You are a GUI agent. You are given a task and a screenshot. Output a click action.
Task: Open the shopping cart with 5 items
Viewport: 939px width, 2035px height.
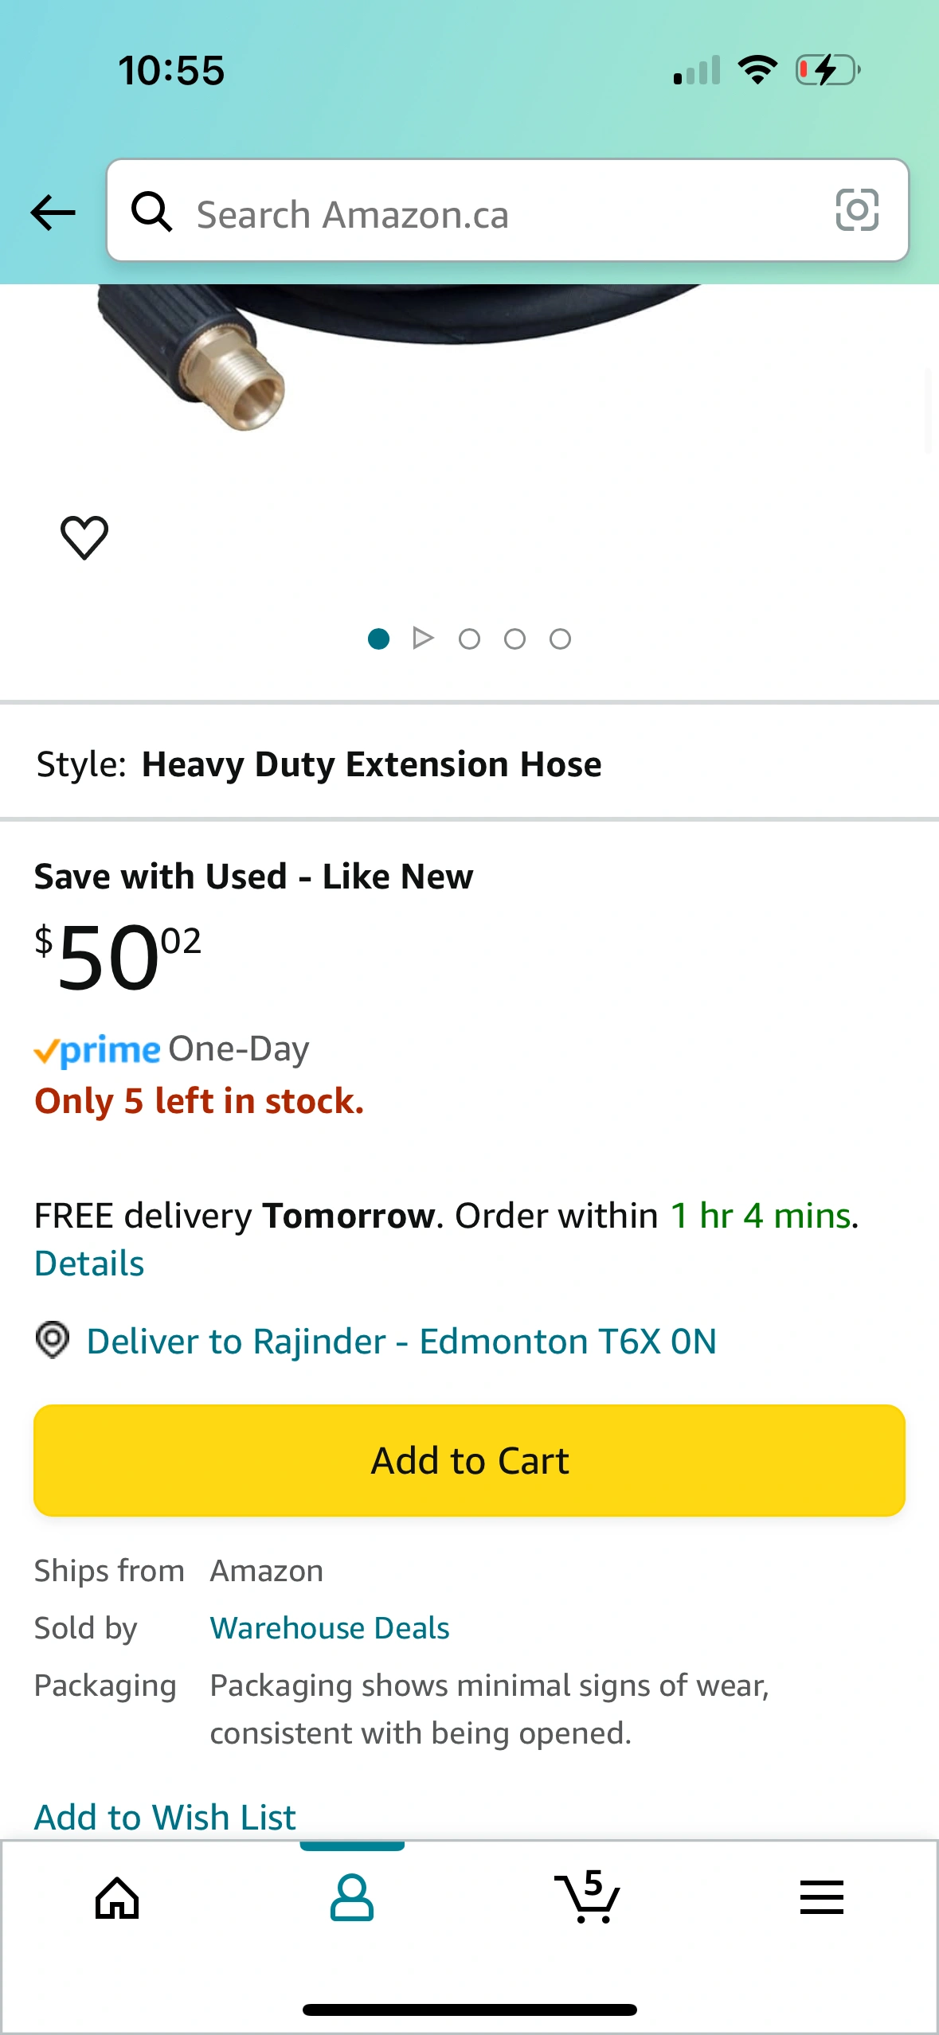(587, 1897)
